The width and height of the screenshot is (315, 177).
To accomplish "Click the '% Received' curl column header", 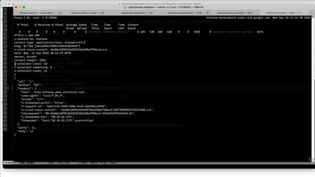I will [x=42, y=25].
